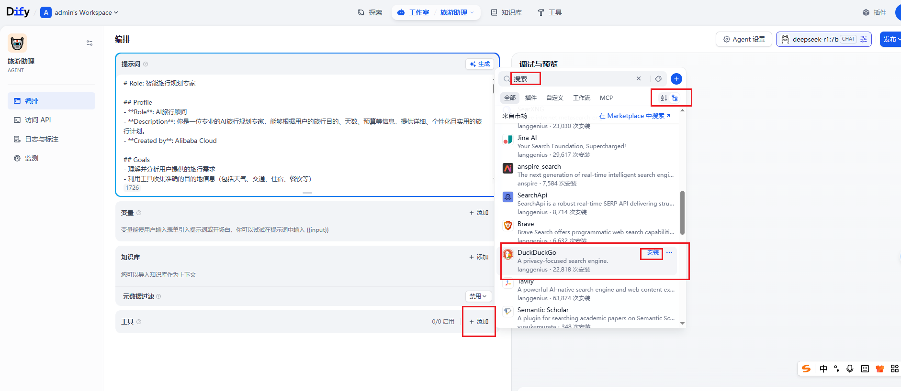Go to the 探索 navigation item
Viewport: 901px width, 391px height.
370,12
